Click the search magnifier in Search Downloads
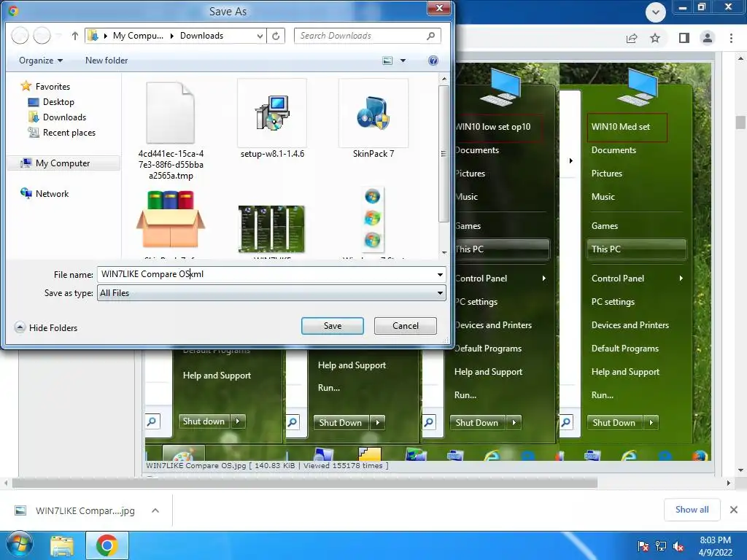The image size is (747, 560). [430, 36]
